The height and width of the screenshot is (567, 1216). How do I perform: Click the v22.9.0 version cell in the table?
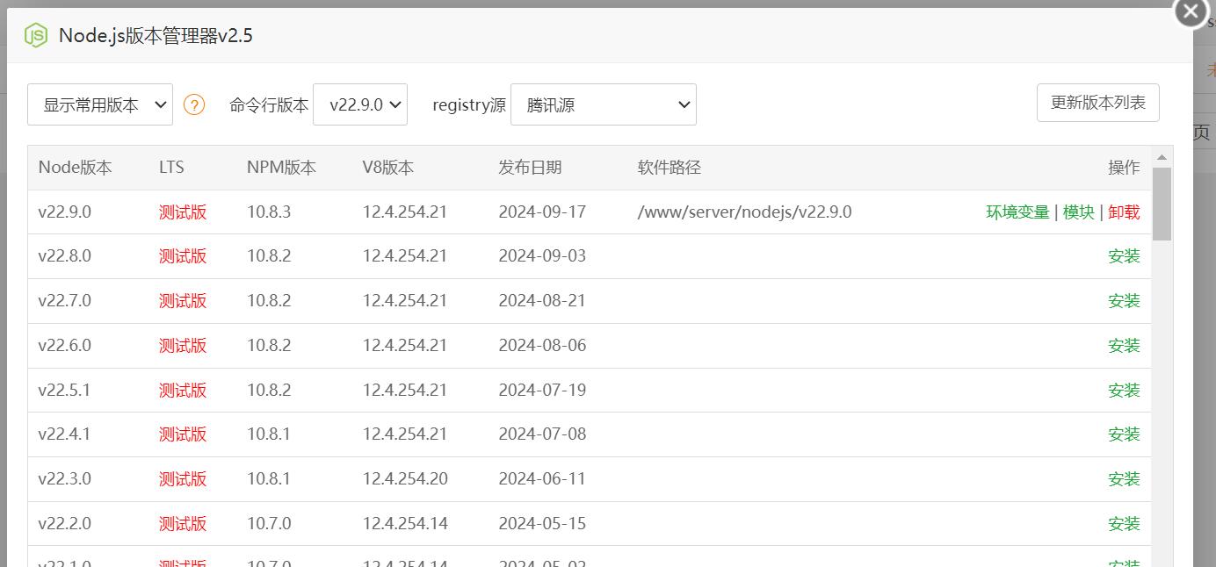pyautogui.click(x=64, y=212)
